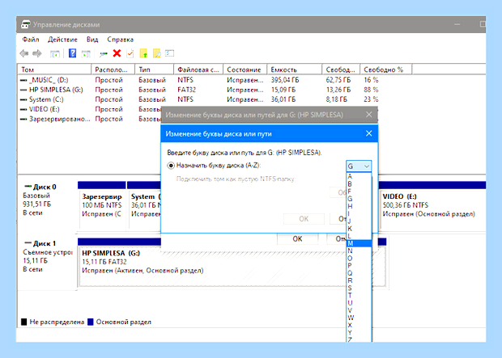Viewport: 502px width, 358px height.
Task: Sort by the Емкость column header
Action: tap(295, 69)
